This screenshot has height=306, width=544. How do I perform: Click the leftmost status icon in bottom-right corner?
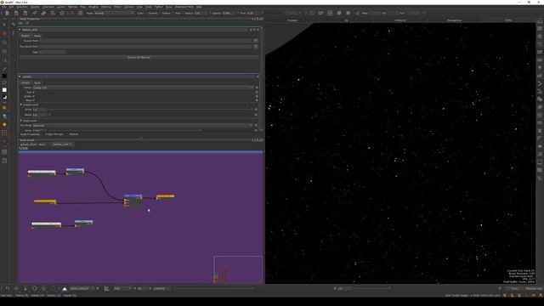tap(504, 296)
